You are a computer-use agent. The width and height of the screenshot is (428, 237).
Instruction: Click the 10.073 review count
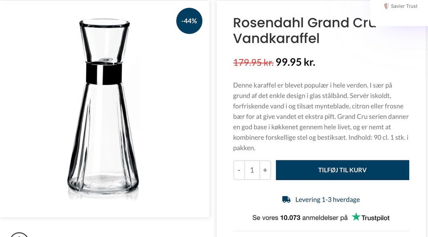(x=290, y=218)
